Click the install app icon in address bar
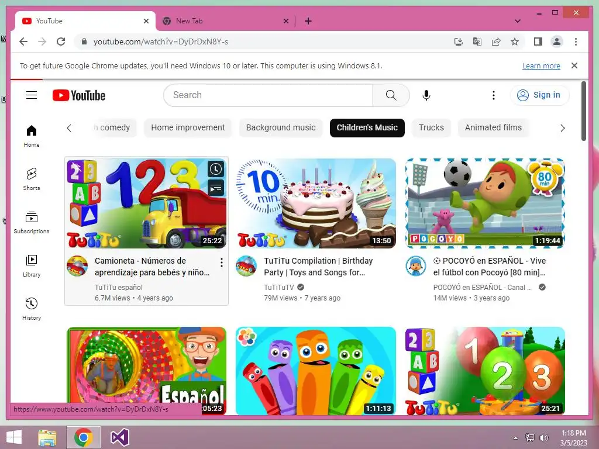Viewport: 599px width, 449px height. point(459,42)
